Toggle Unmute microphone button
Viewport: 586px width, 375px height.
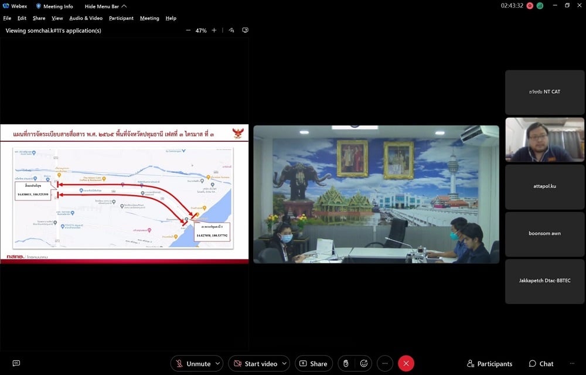tap(193, 363)
